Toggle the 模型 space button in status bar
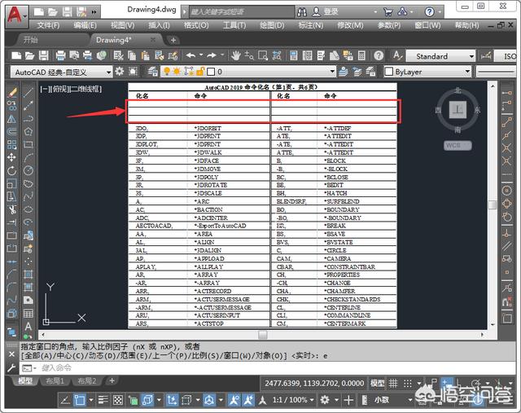Screen dimensions: 521x413 pyautogui.click(x=377, y=384)
